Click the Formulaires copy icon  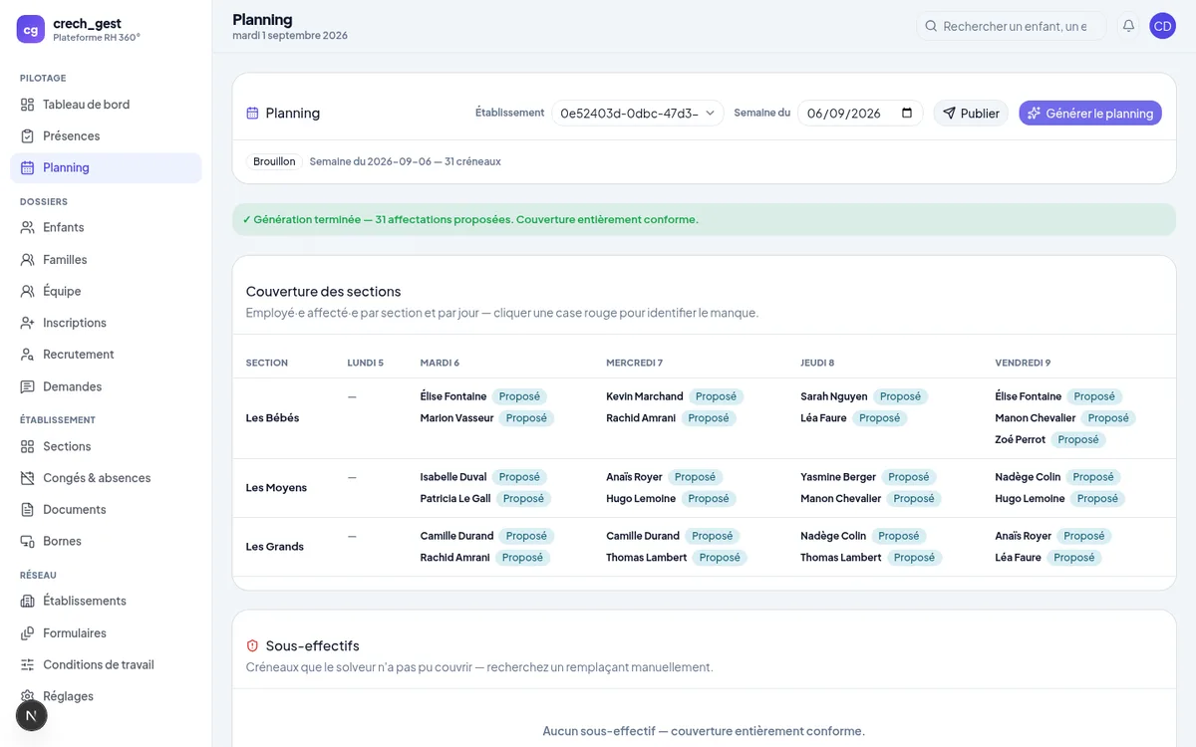pyautogui.click(x=28, y=633)
